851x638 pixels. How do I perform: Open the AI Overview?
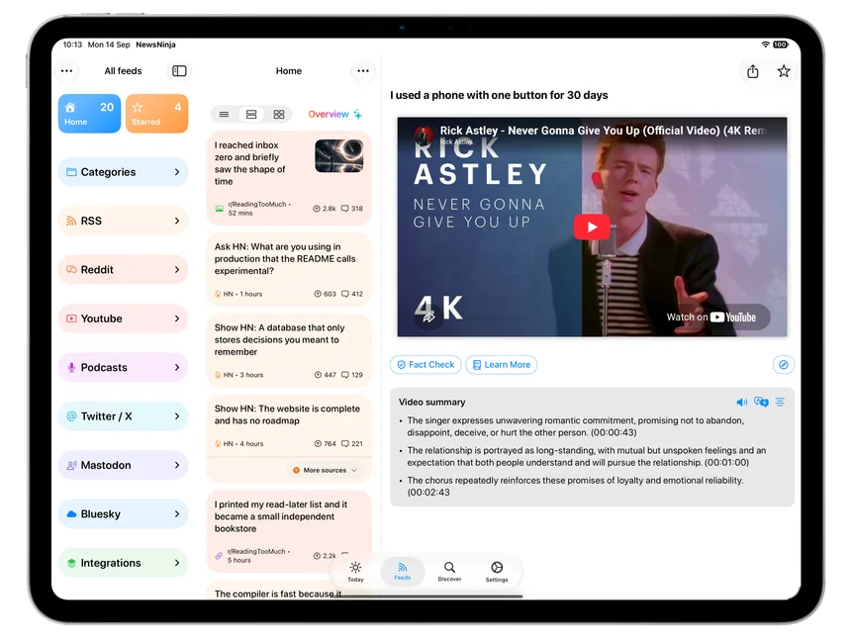(x=334, y=114)
